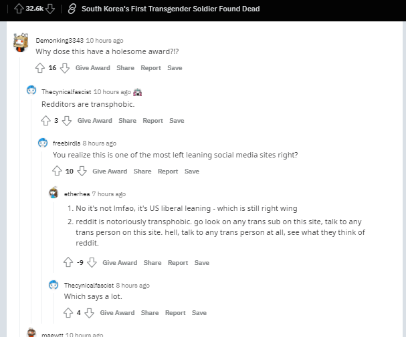This screenshot has height=337, width=406.
Task: Open etherhea's user profile
Action: pyautogui.click(x=76, y=194)
